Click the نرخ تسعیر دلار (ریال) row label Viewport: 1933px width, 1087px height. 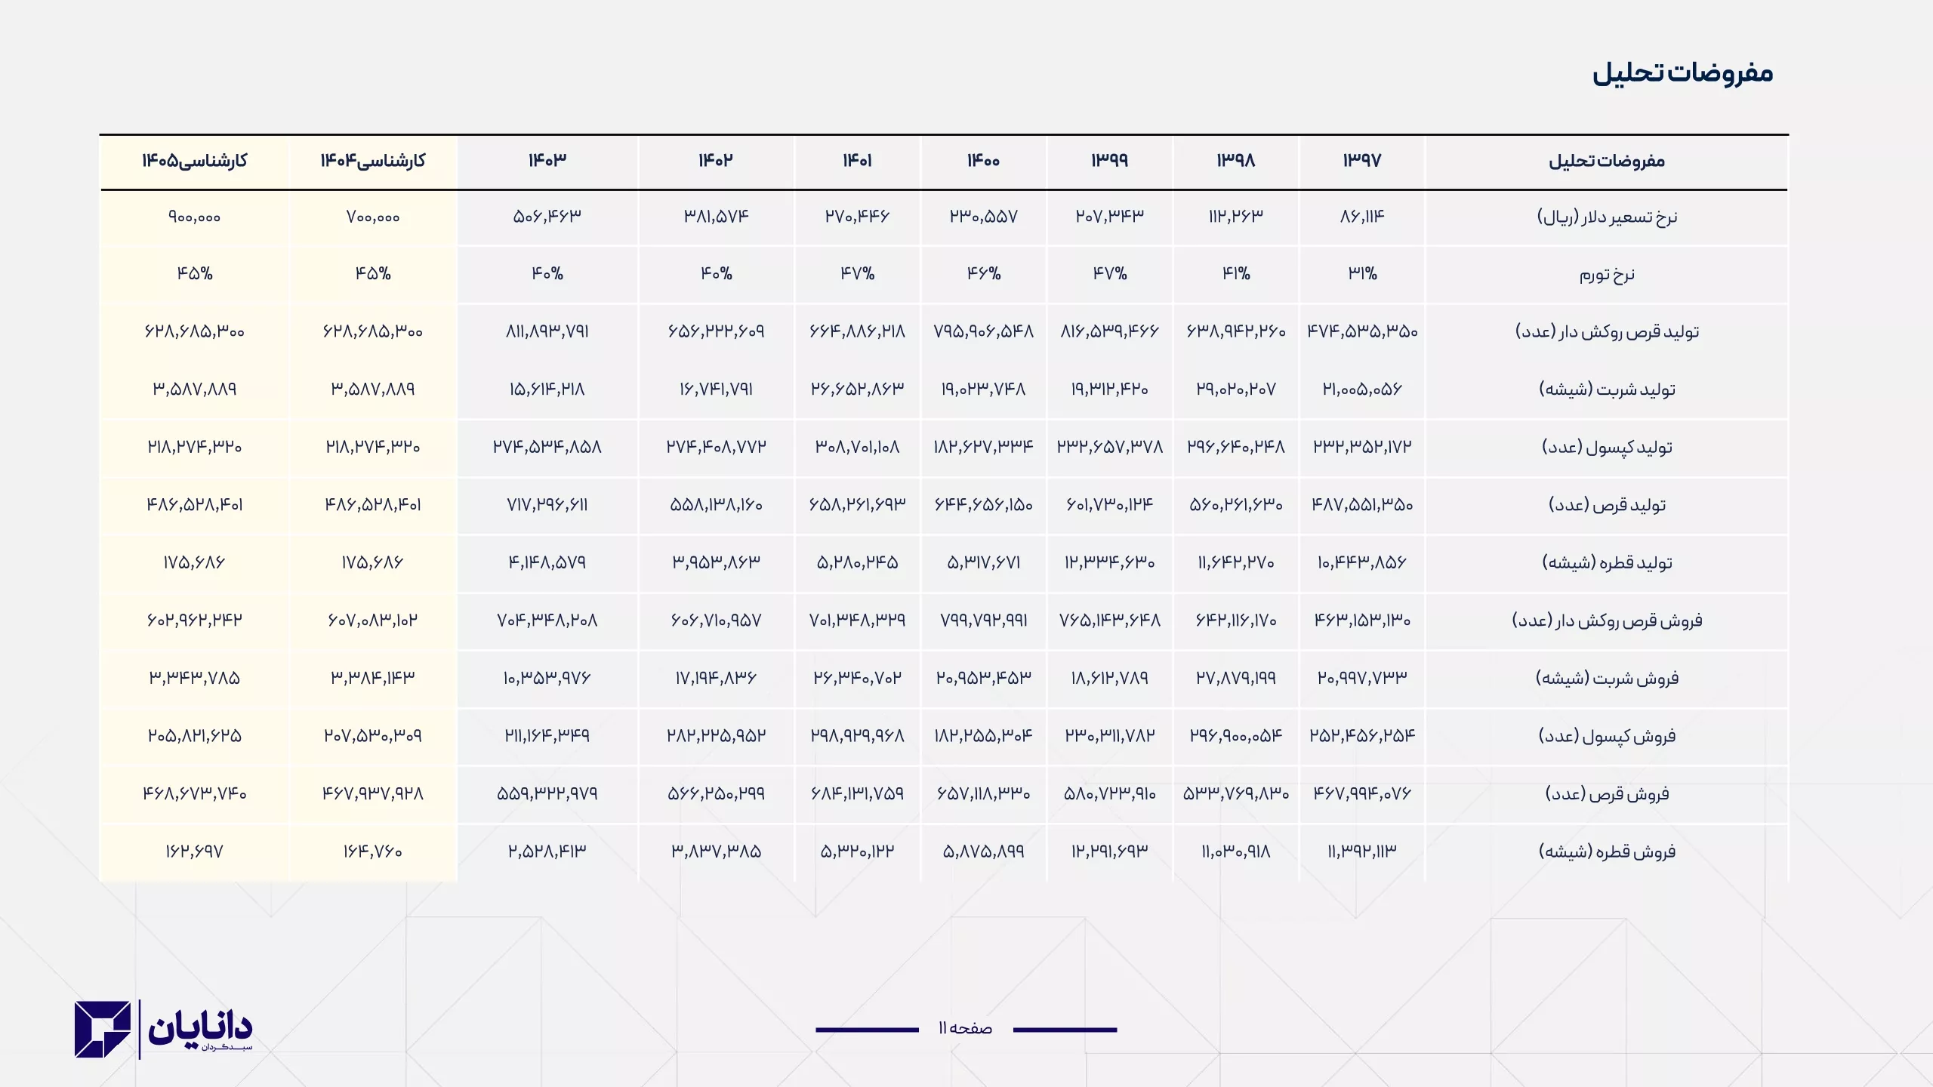point(1606,217)
